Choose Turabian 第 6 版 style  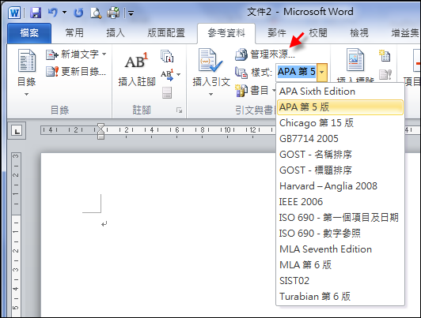[340, 297]
